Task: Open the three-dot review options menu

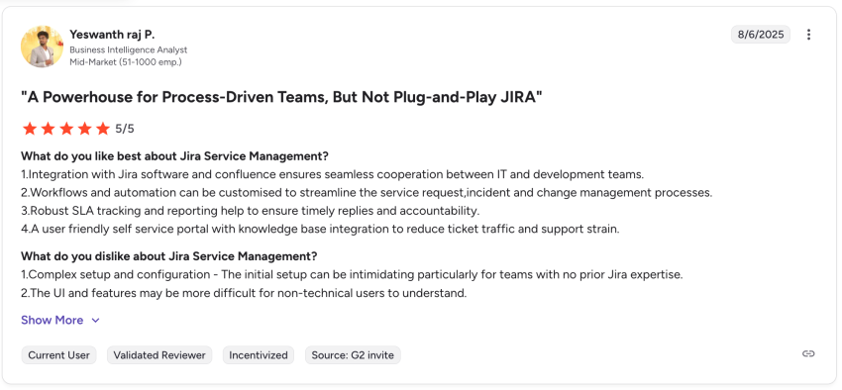Action: (x=808, y=35)
